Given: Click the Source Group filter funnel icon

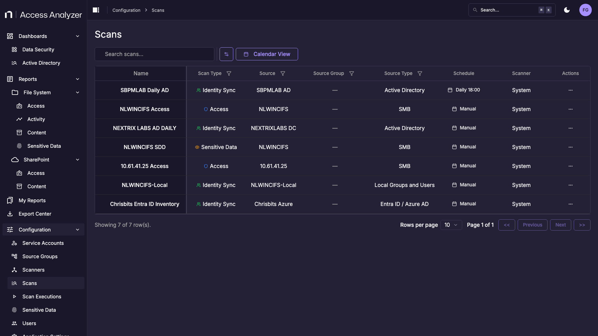Looking at the screenshot, I should pos(351,73).
